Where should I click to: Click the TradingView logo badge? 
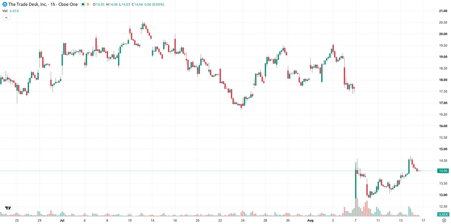(8, 208)
